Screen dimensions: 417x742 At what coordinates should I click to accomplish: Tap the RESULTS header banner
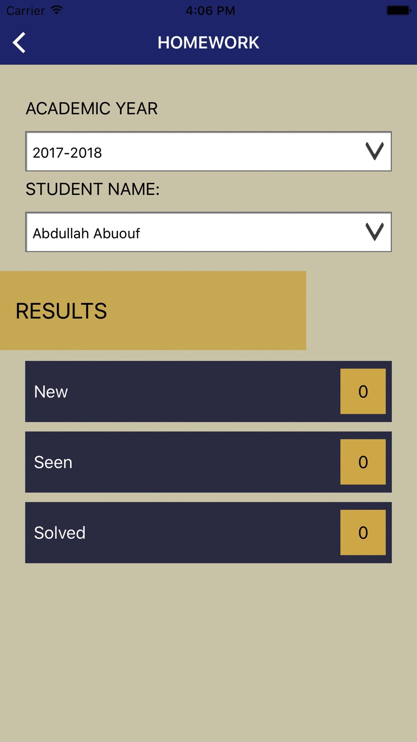click(x=153, y=310)
